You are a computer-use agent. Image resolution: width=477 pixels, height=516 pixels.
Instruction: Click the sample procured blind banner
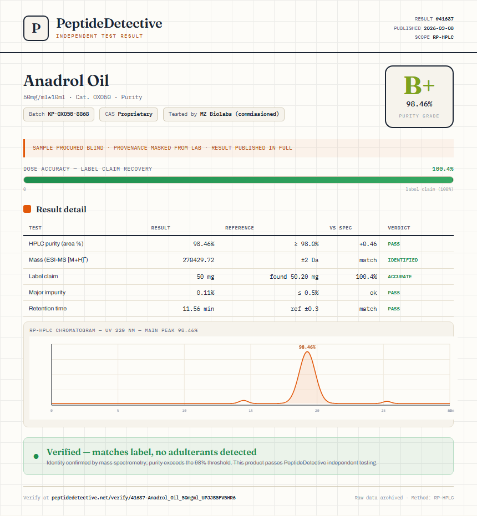tap(238, 148)
